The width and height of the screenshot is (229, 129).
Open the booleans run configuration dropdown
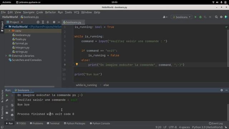point(182,17)
